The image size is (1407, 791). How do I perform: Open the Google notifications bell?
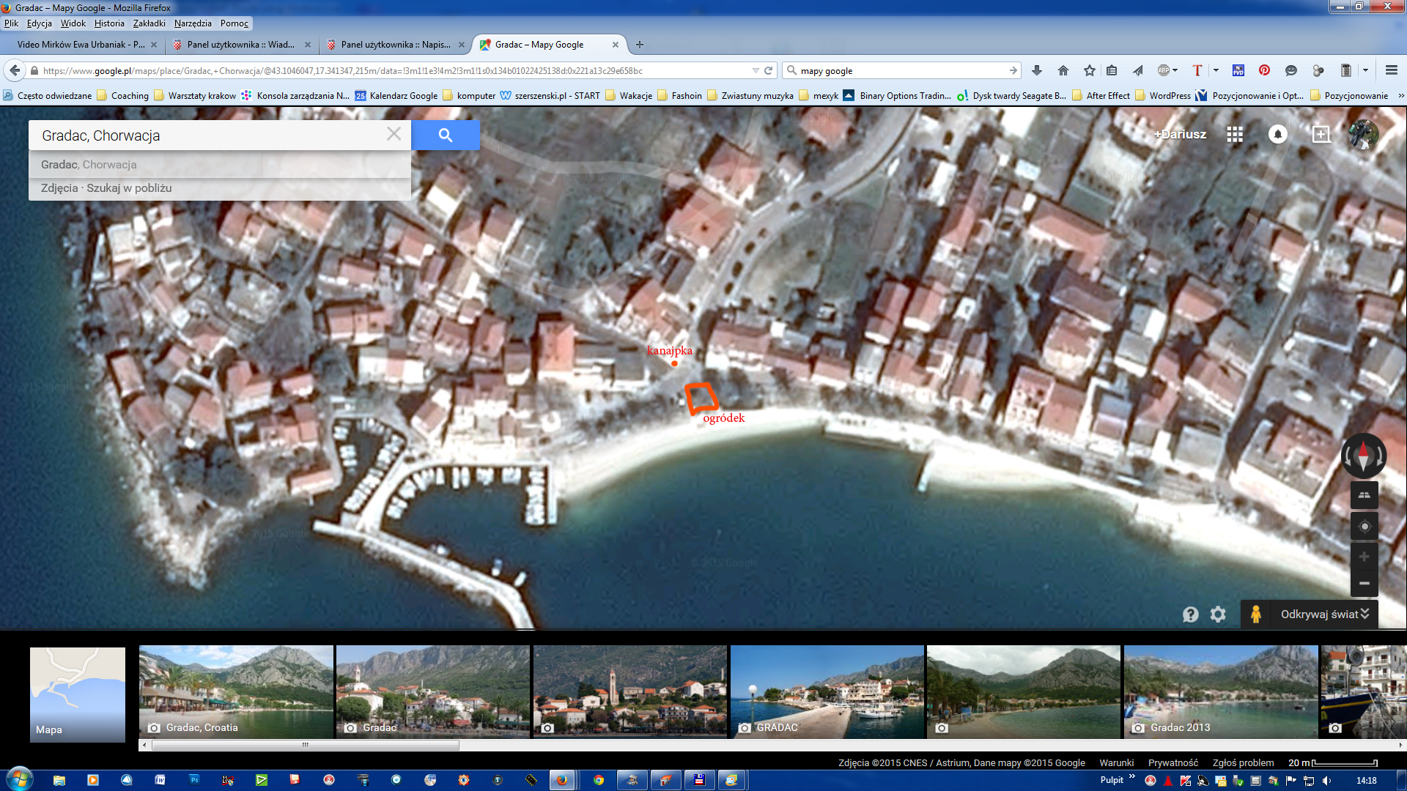(x=1277, y=135)
